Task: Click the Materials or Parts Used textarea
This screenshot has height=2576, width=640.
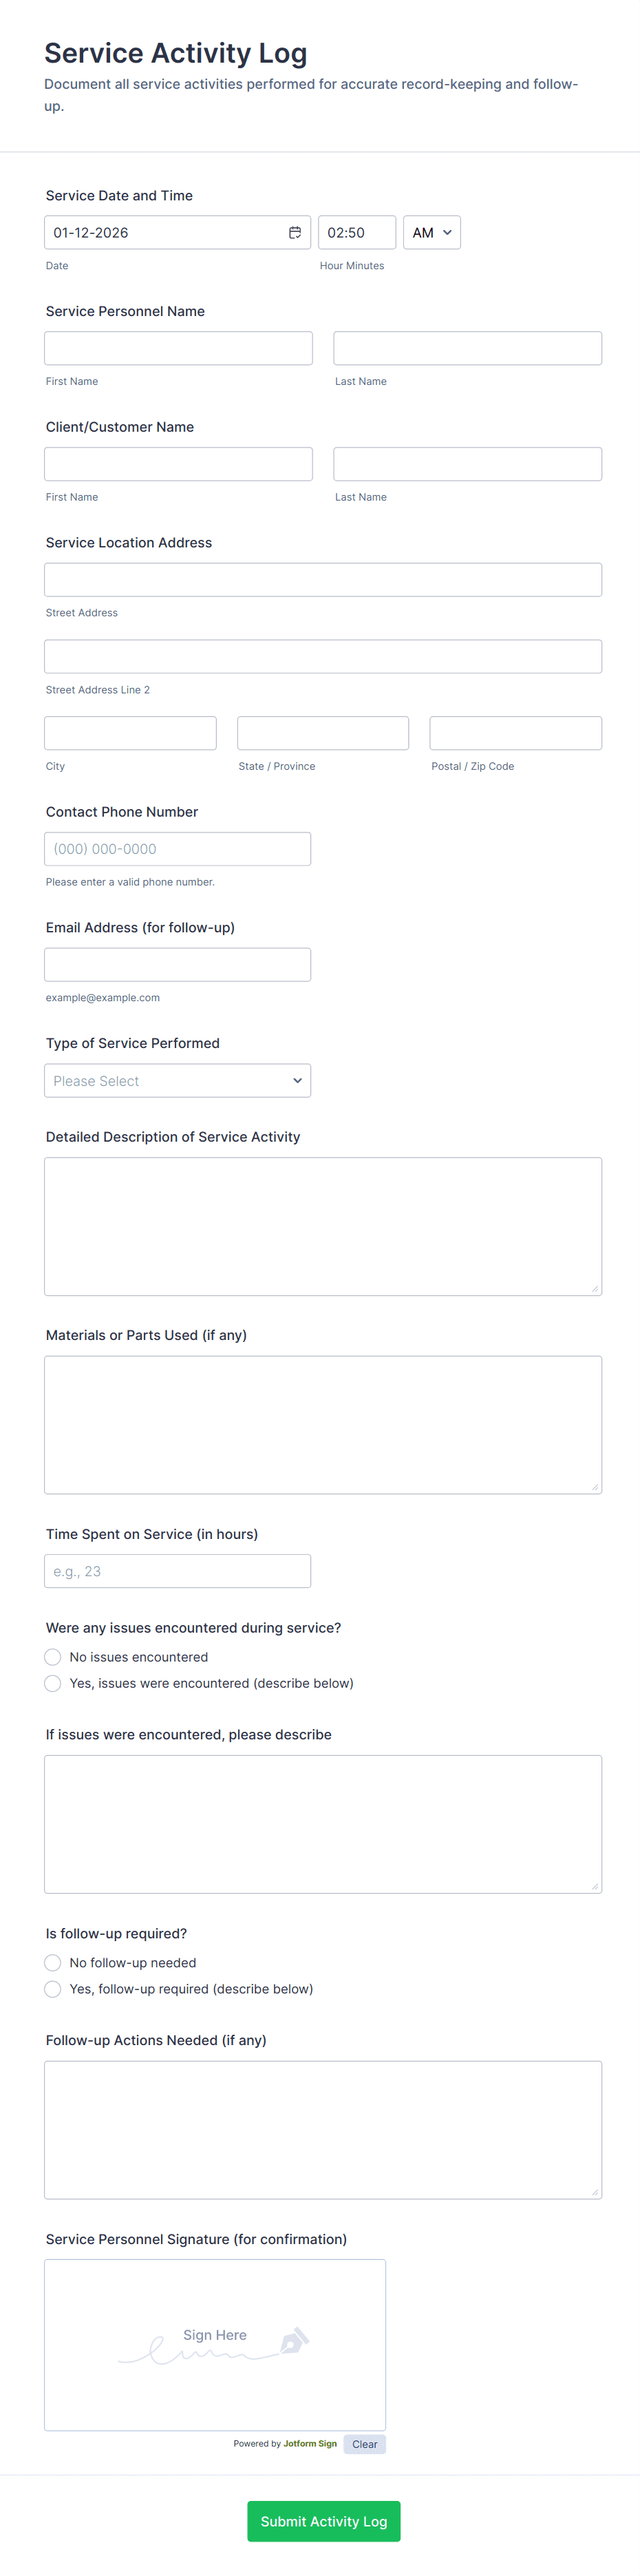Action: [323, 1424]
